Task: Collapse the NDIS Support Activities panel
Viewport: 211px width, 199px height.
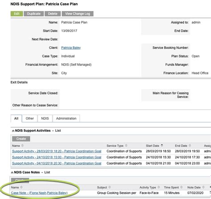Action: 13,131
